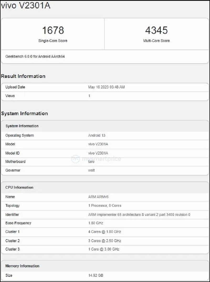Viewport: 210px width, 282px height.
Task: Select the Model row showing vivo V2301A
Action: coord(105,144)
